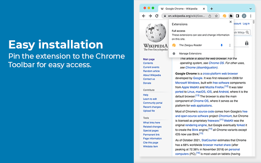261x163 pixels.
Task: Open more options for Zeeguu Reader
Action: [x=230, y=45]
